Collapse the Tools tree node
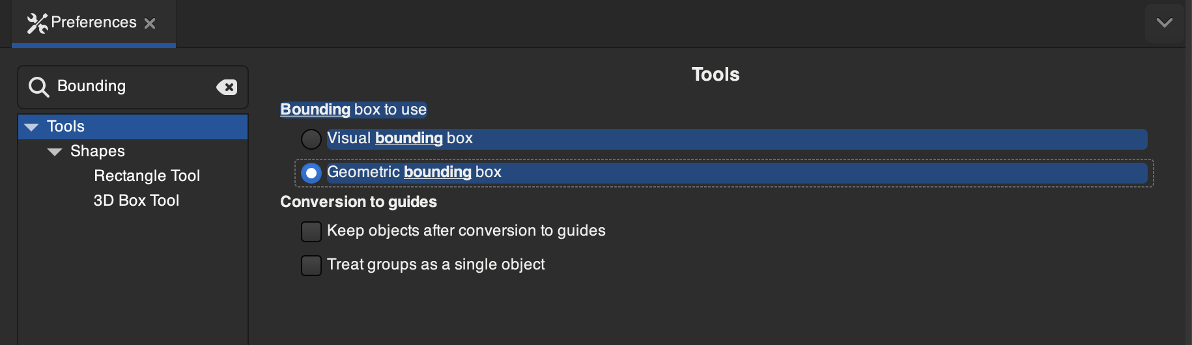Image resolution: width=1192 pixels, height=345 pixels. click(x=31, y=127)
